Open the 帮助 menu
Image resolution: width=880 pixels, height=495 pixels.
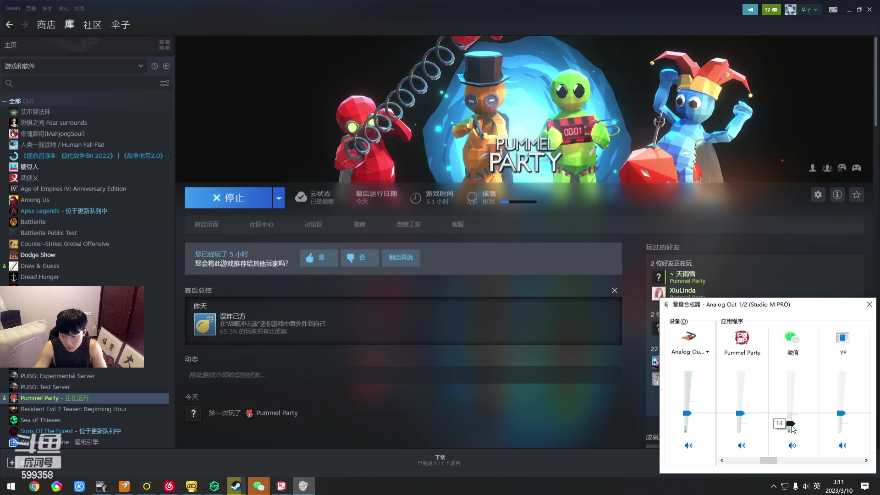coord(79,9)
